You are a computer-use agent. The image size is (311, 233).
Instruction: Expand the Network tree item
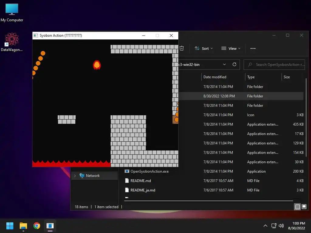(x=75, y=176)
